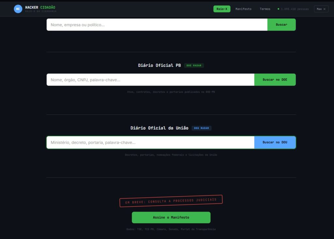Click the 1.098.418 pessoas counter

pos(295,9)
